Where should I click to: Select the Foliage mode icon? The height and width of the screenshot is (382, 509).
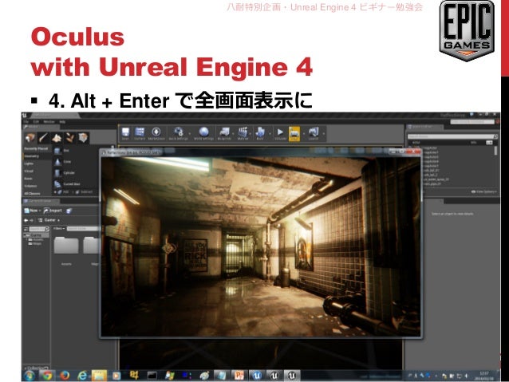click(70, 139)
